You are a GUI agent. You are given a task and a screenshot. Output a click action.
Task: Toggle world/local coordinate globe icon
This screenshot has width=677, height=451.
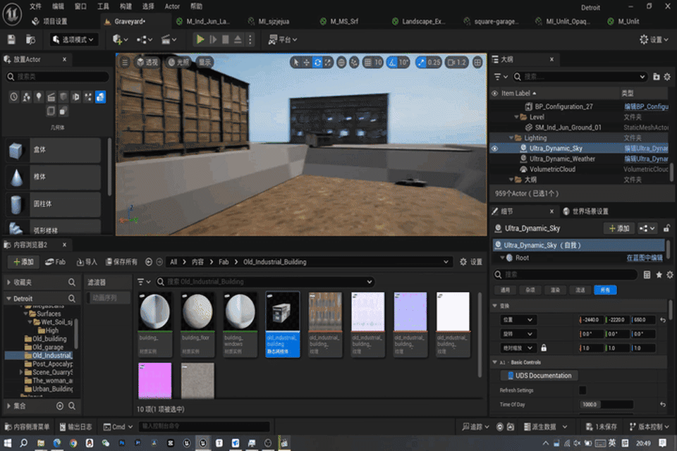[x=341, y=63]
